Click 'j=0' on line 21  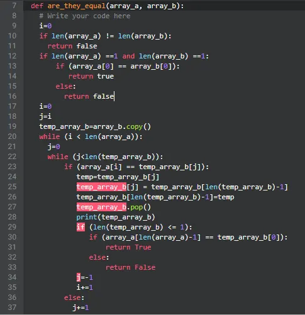53,146
